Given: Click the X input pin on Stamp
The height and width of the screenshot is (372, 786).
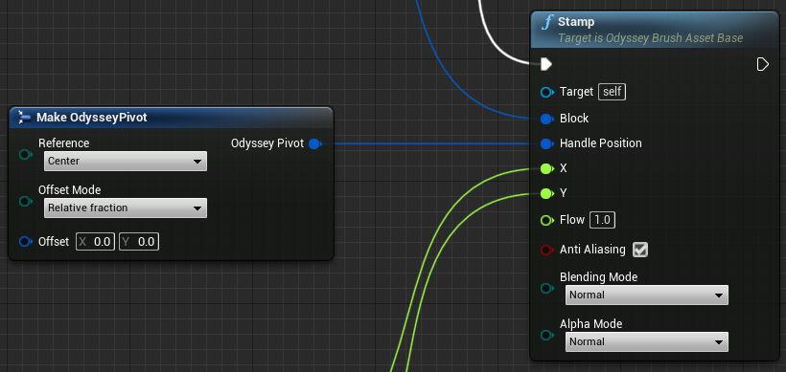Looking at the screenshot, I should click(547, 168).
